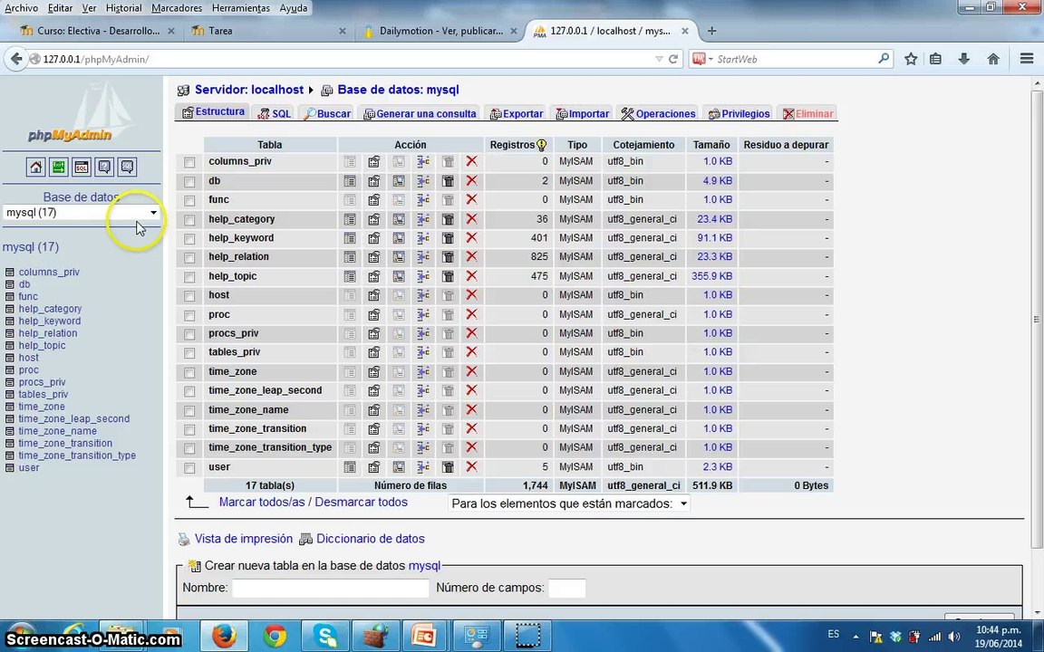Empty the db table trash icon
The width and height of the screenshot is (1044, 652).
(448, 181)
